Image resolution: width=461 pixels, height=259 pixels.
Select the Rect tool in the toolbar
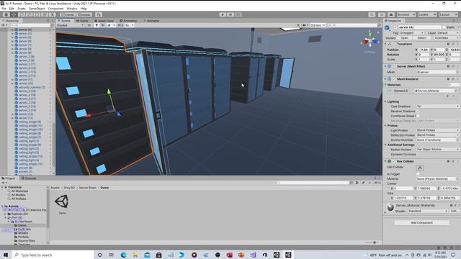pyautogui.click(x=37, y=14)
